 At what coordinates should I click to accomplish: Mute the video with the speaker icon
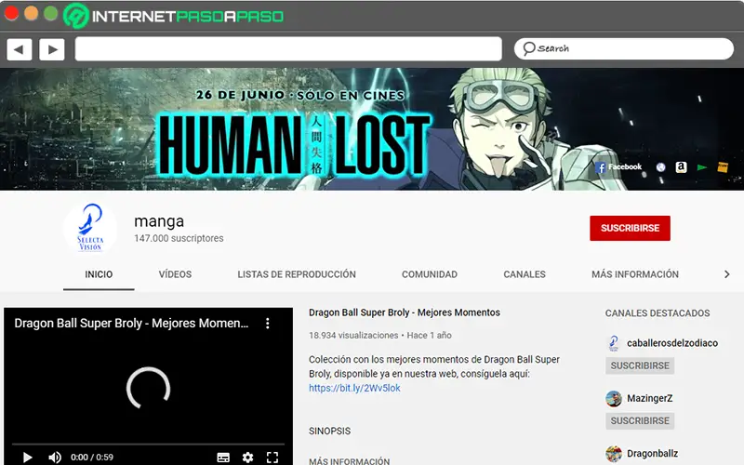(x=55, y=458)
